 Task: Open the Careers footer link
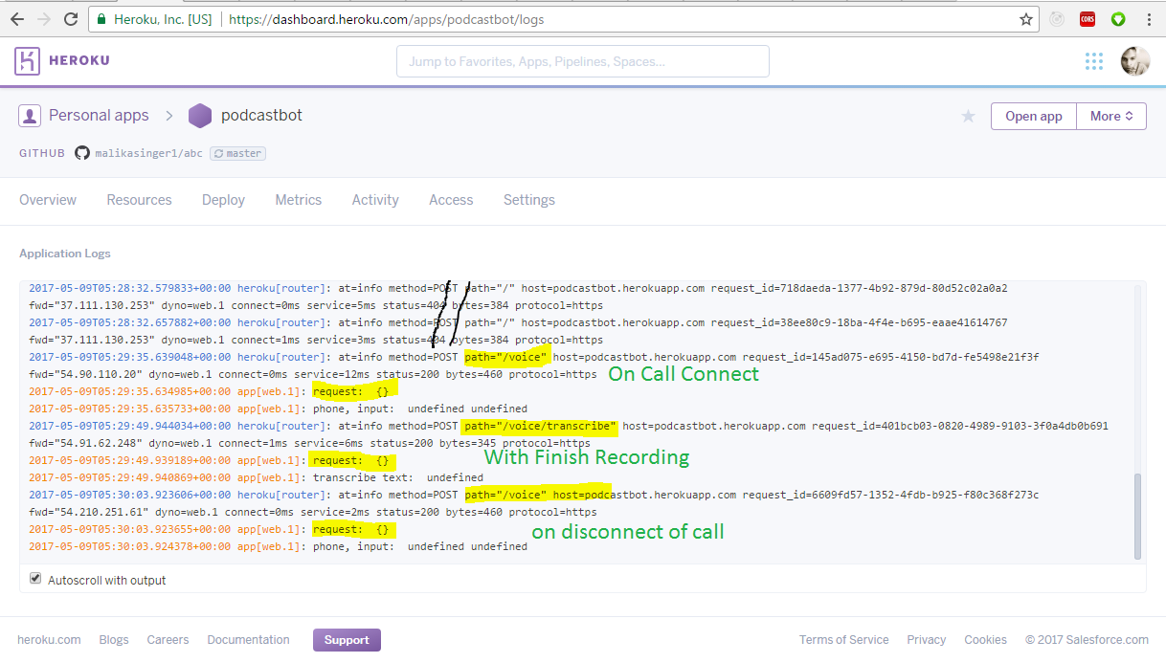168,640
